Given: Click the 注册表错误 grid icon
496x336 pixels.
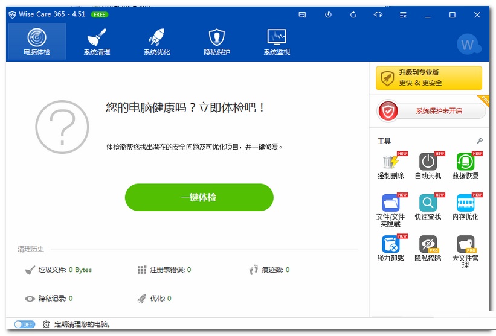Looking at the screenshot, I should tap(142, 270).
